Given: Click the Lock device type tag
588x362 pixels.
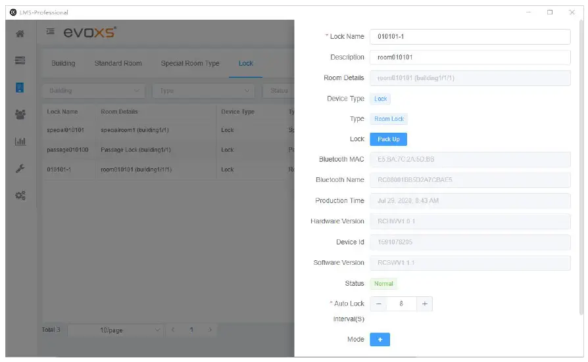Looking at the screenshot, I should point(380,99).
